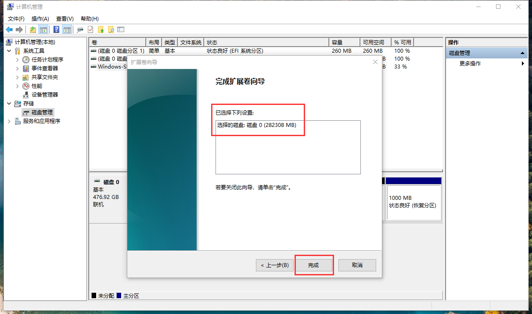Toggle the Show/Hide Console Tree icon

coord(43,29)
